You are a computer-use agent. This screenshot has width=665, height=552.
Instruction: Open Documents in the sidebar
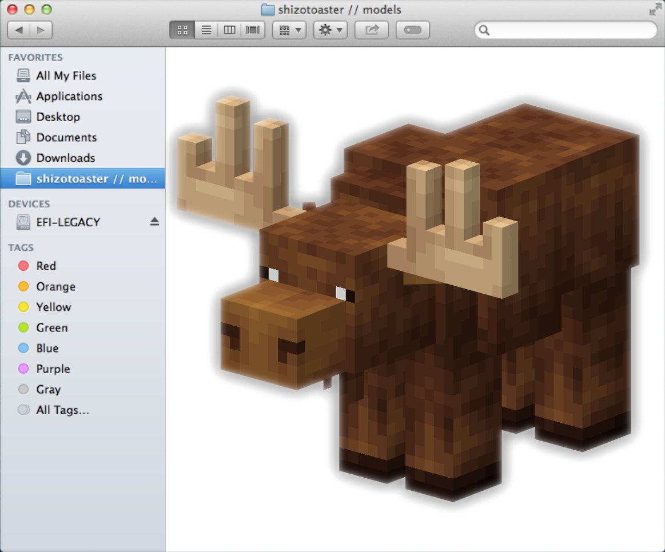82,137
